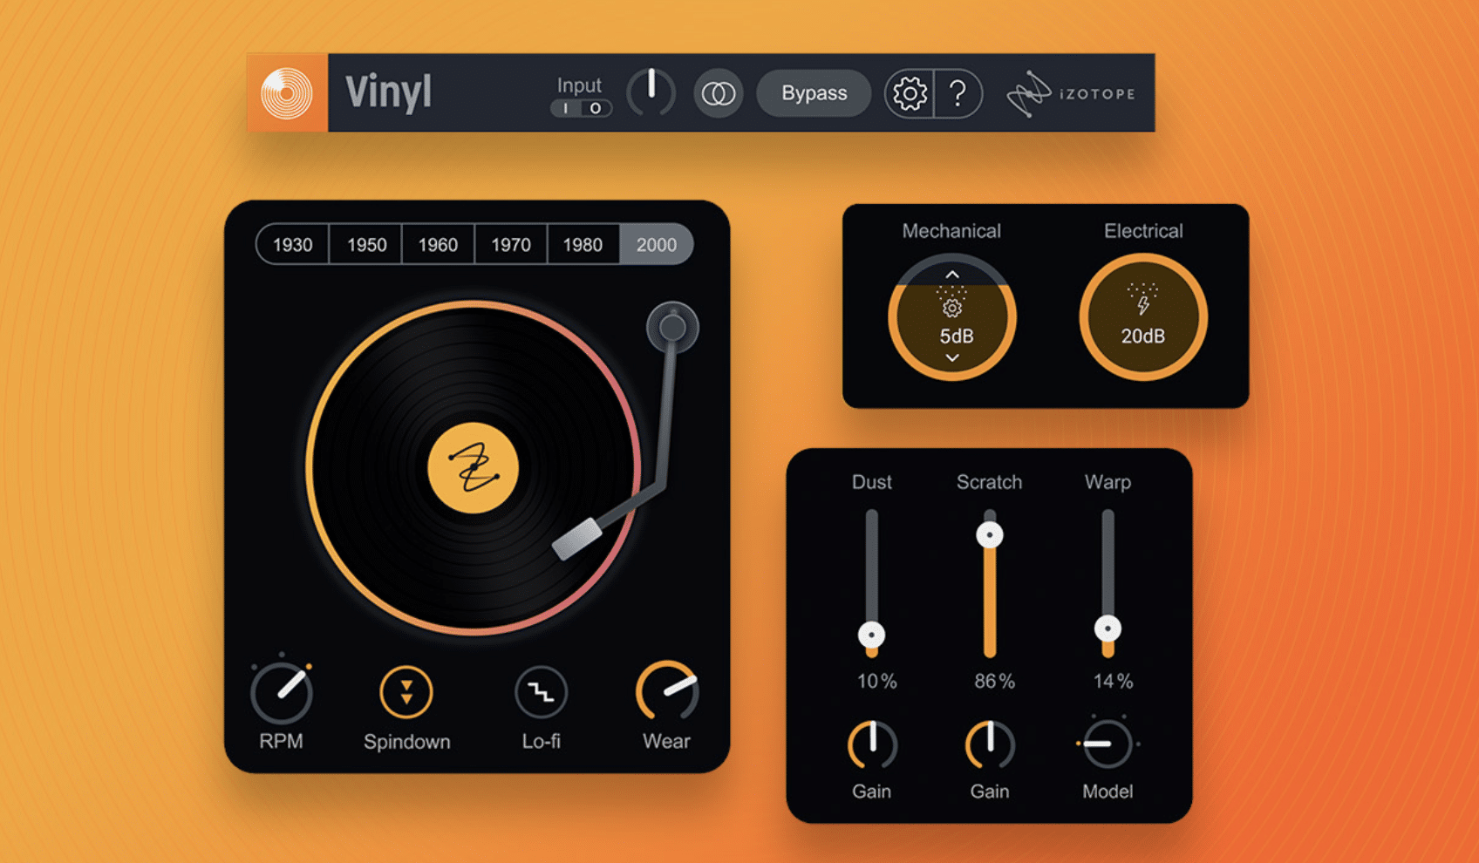Click the RPM label text
This screenshot has width=1479, height=863.
(281, 742)
